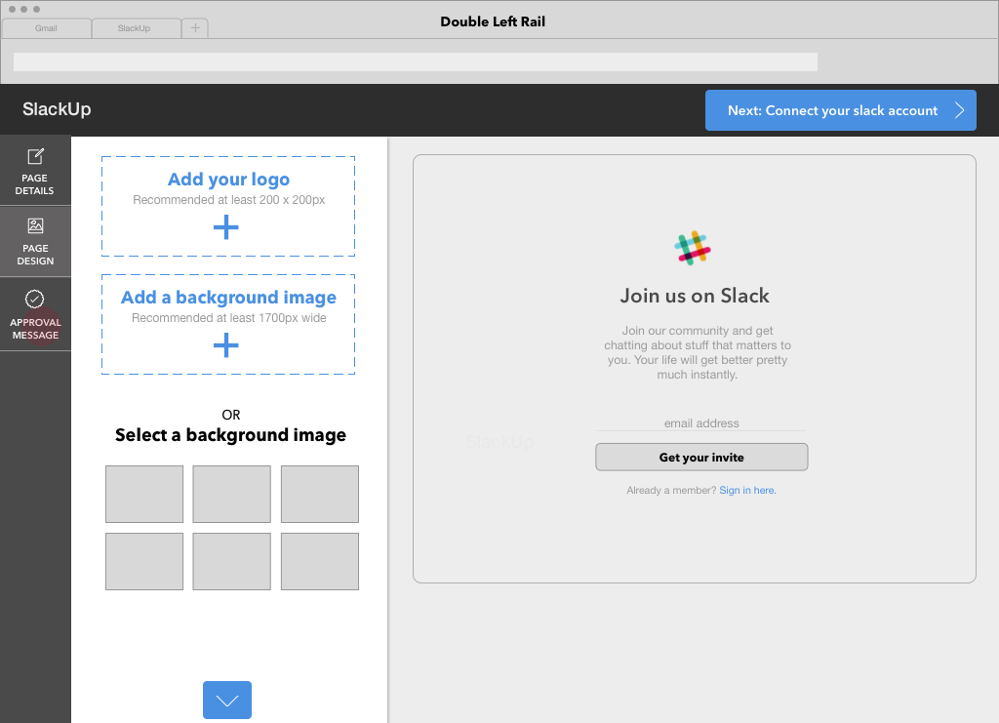Follow the Sign in here link
This screenshot has width=999, height=723.
[748, 490]
